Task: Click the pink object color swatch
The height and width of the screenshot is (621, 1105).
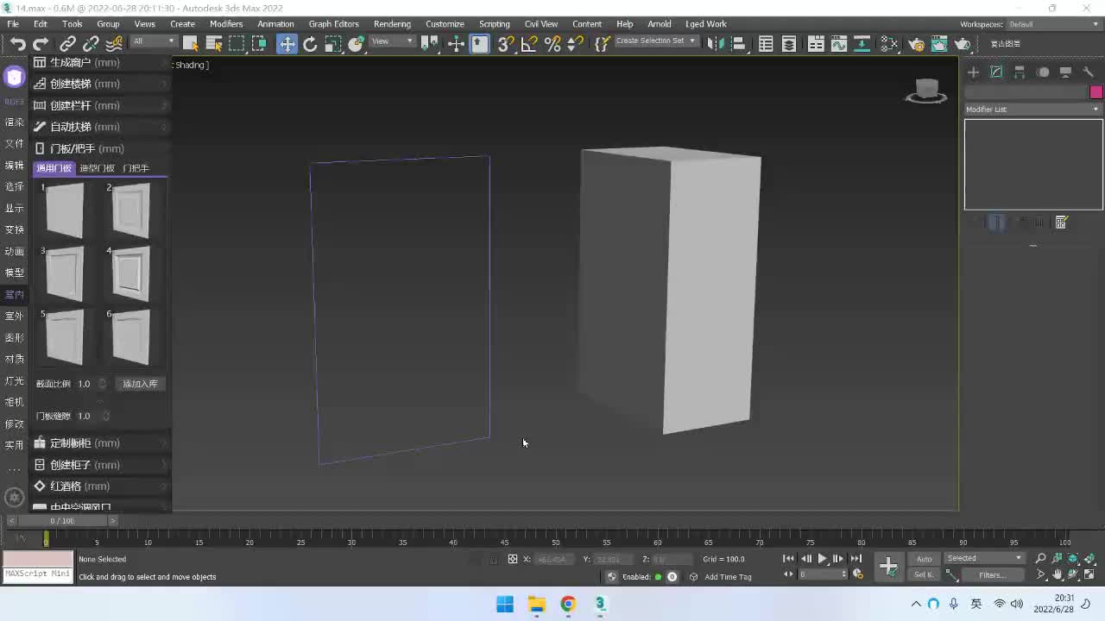Action: (x=1096, y=92)
